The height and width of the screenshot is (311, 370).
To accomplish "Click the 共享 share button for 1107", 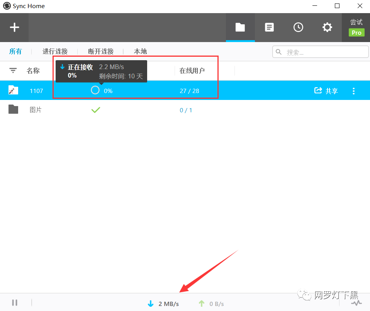I will click(x=326, y=91).
